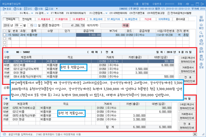Image resolution: width=206 pixels, height=137 pixels.
Task: Expand the F4 복사 dropdown
Action: pos(32,13)
